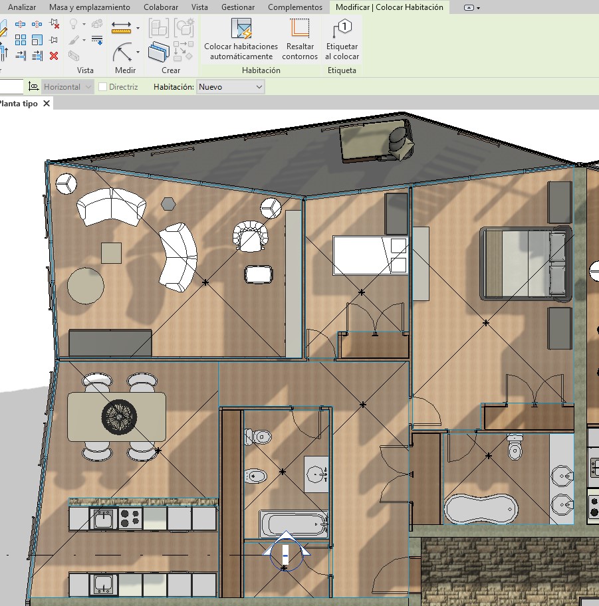The image size is (599, 606).
Task: Click the unpin icon with red X
Action: [55, 25]
